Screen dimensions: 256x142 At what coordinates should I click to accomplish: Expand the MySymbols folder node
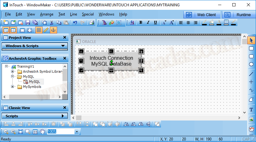tap(13, 87)
